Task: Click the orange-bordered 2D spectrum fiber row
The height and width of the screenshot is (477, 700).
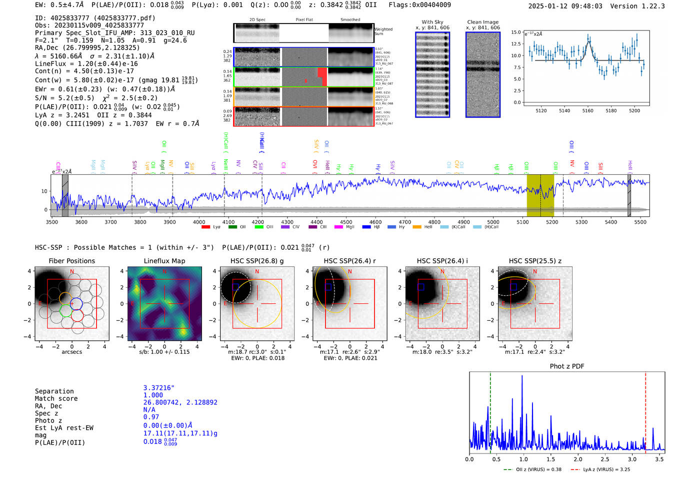Action: coord(303,97)
